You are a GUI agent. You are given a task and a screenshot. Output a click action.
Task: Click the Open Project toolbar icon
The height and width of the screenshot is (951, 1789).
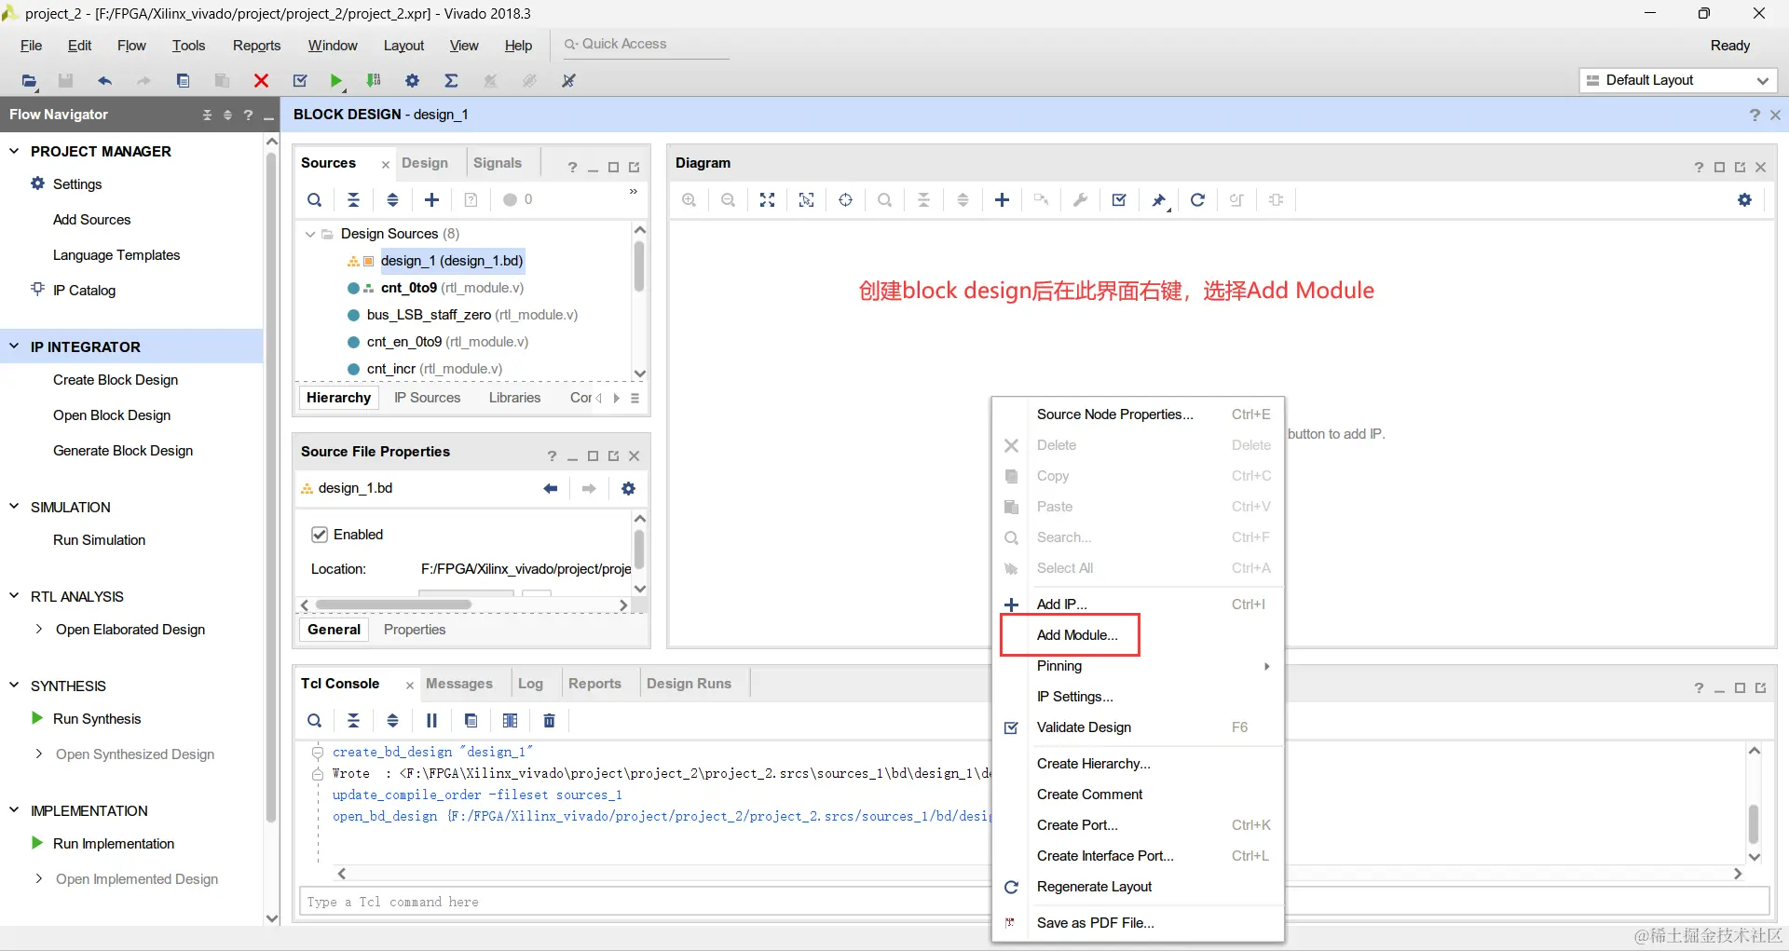[29, 81]
